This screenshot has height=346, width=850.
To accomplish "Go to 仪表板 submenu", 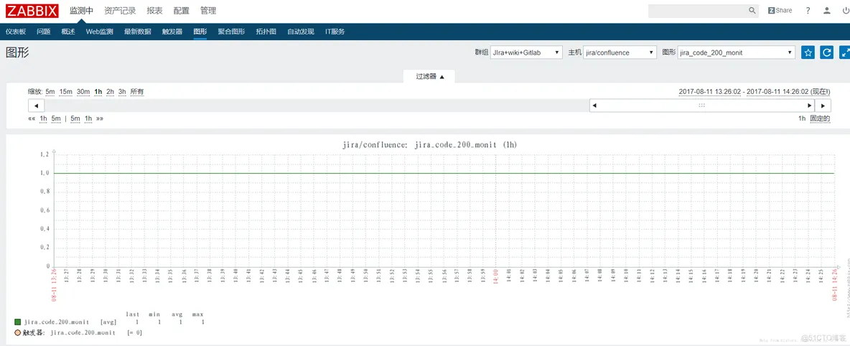I will (x=16, y=32).
